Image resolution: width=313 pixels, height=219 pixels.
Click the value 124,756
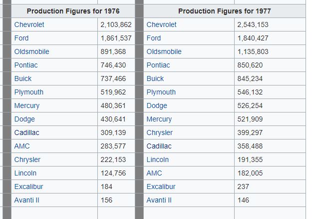pyautogui.click(x=113, y=173)
